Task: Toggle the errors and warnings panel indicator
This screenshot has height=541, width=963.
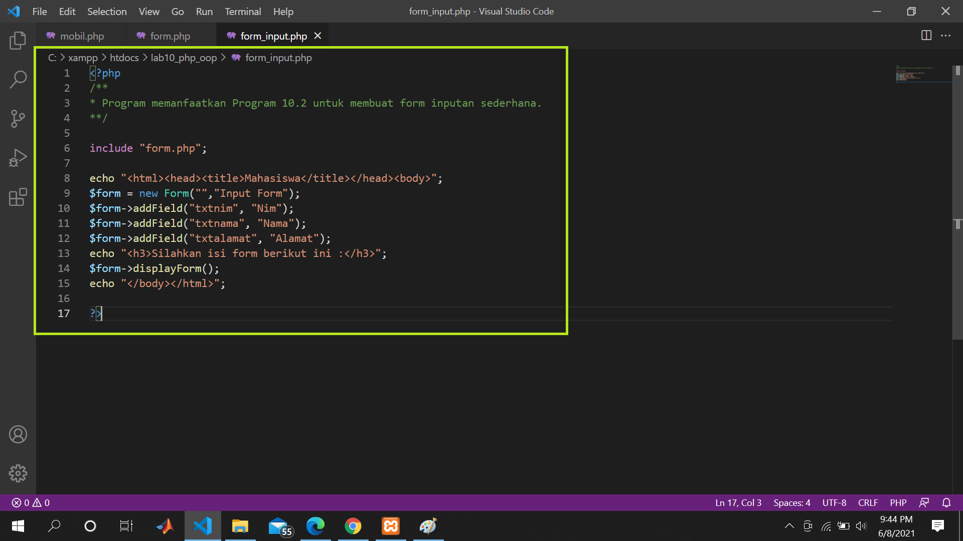Action: 29,502
